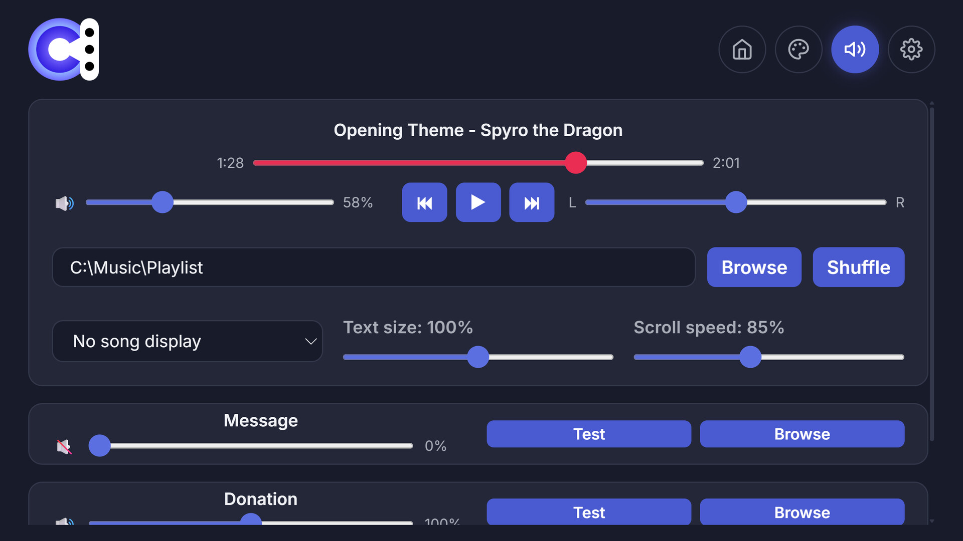Click the C:\Music\Playlist path field
The height and width of the screenshot is (541, 963).
[374, 267]
